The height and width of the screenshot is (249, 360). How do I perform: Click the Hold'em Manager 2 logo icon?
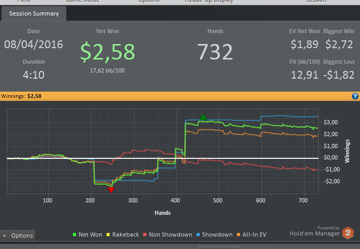click(348, 233)
